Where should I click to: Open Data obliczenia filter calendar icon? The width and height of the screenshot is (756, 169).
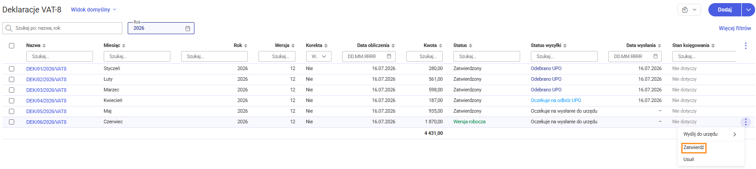389,56
